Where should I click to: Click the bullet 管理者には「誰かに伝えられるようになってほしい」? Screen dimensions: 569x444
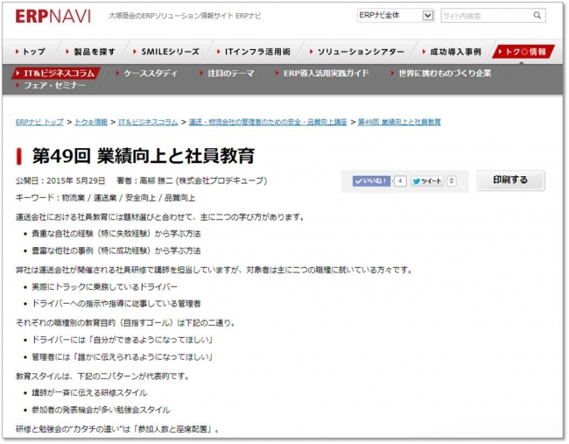click(123, 357)
